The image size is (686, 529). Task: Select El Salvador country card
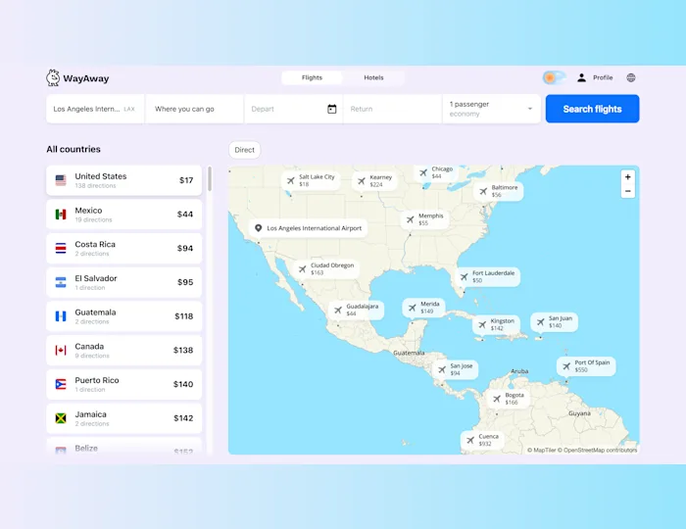tap(123, 282)
